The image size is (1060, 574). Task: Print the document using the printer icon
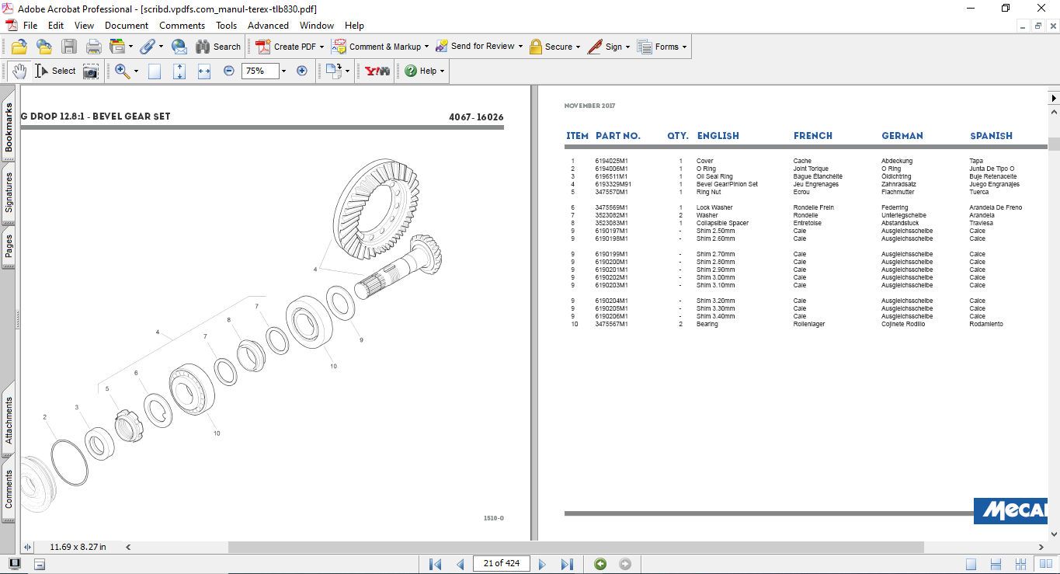[94, 47]
